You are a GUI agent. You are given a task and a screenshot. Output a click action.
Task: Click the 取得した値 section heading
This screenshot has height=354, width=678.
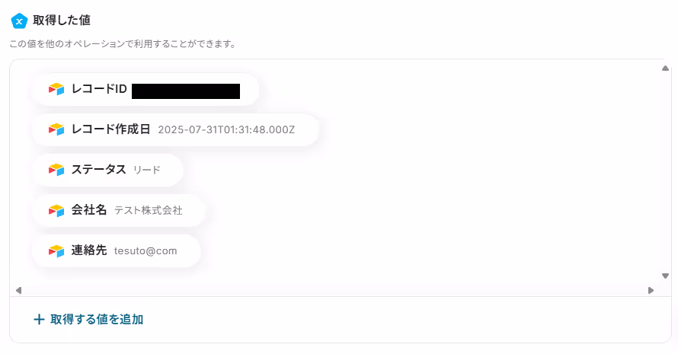(62, 21)
